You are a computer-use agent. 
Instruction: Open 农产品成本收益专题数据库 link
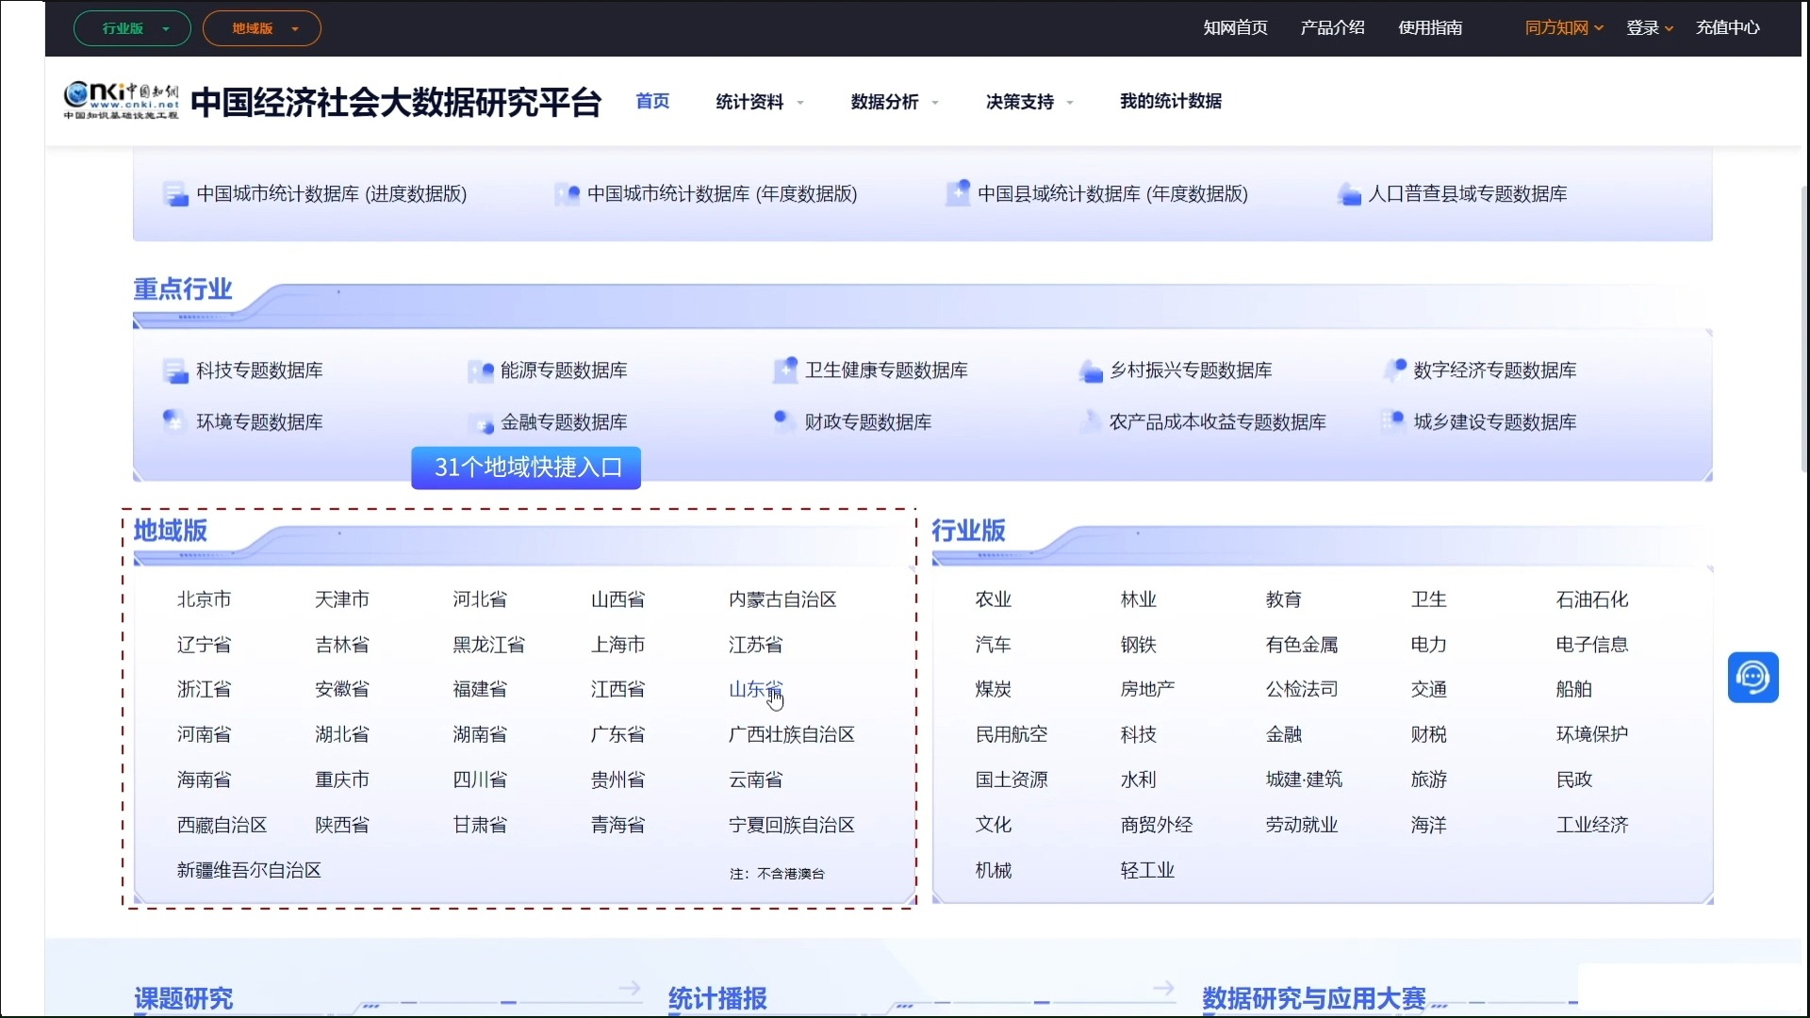pyautogui.click(x=1217, y=422)
